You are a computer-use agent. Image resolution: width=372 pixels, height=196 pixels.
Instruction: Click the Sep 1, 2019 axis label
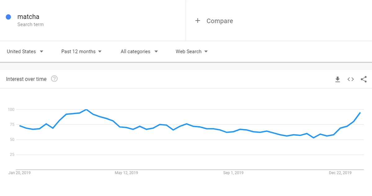click(x=233, y=173)
